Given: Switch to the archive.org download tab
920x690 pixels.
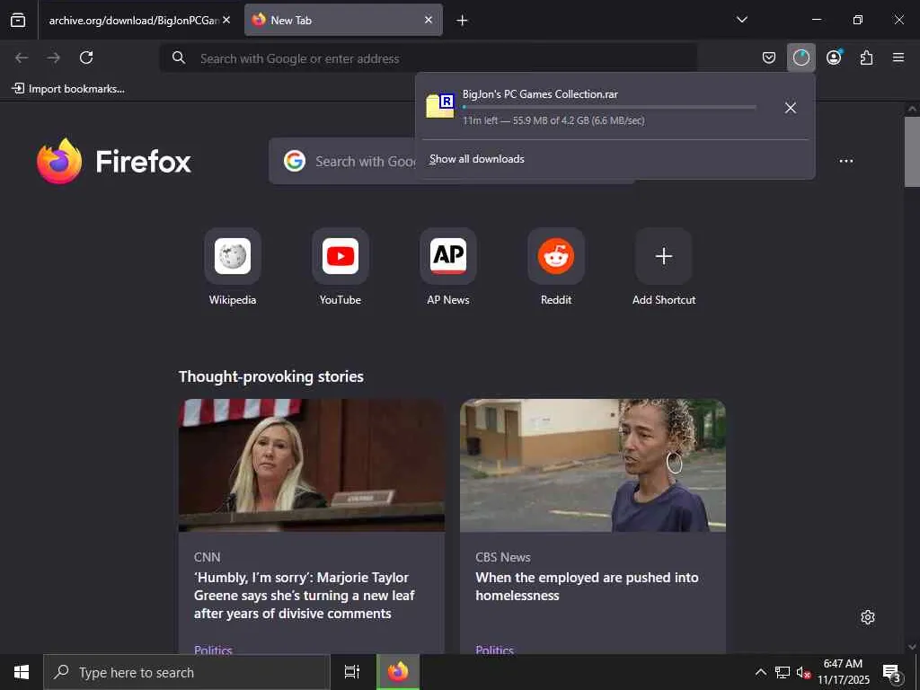Looking at the screenshot, I should point(135,20).
